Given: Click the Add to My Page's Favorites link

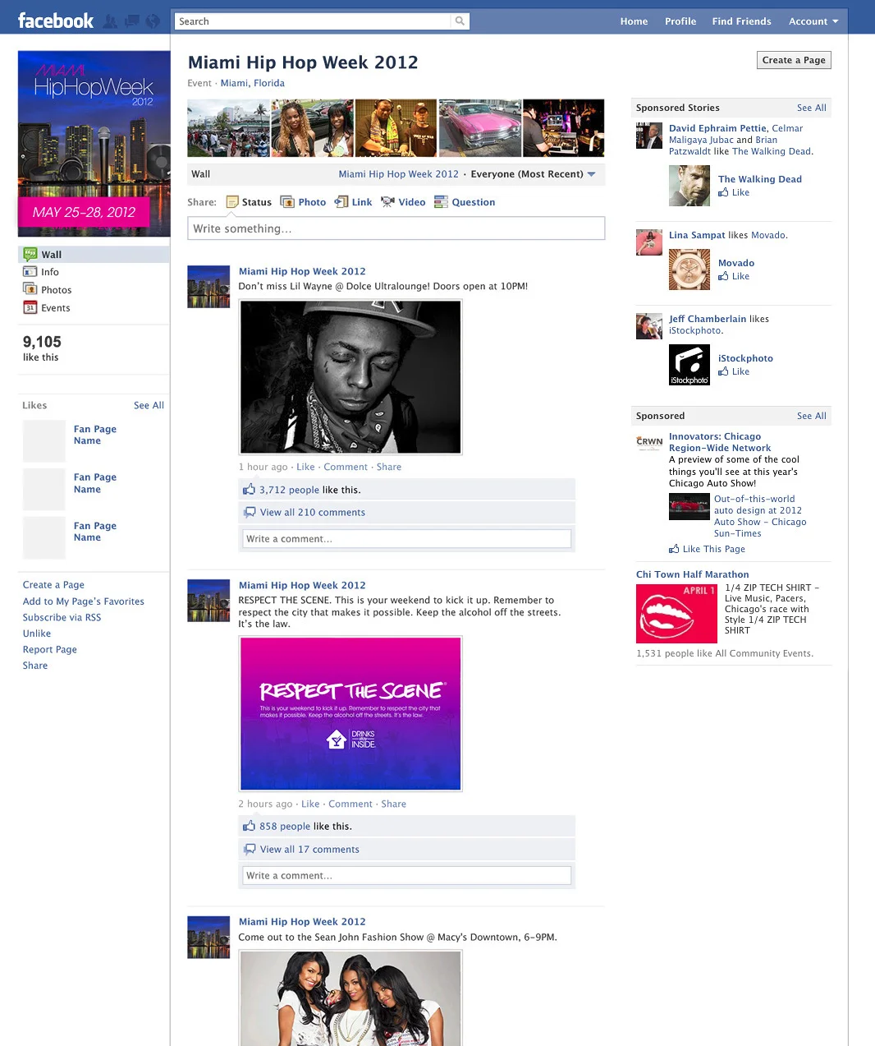Looking at the screenshot, I should [84, 601].
